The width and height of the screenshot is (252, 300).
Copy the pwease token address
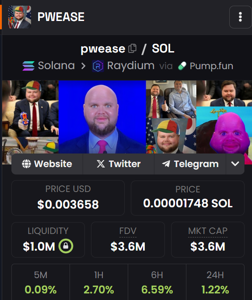[x=133, y=48]
